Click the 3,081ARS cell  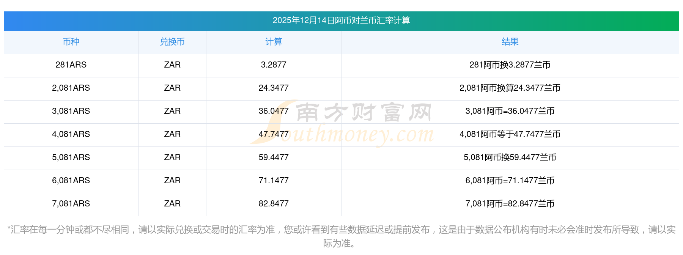[71, 111]
